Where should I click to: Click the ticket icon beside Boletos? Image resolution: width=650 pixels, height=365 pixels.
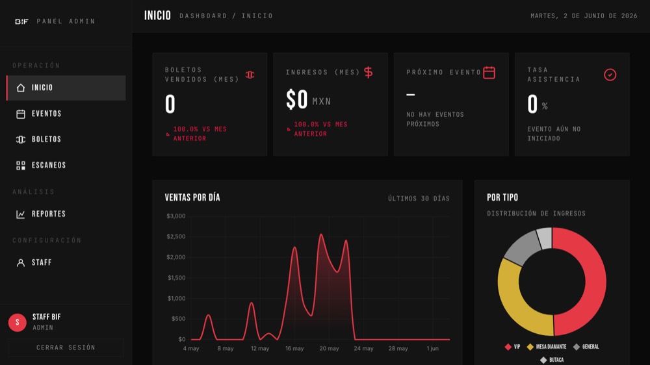[21, 140]
